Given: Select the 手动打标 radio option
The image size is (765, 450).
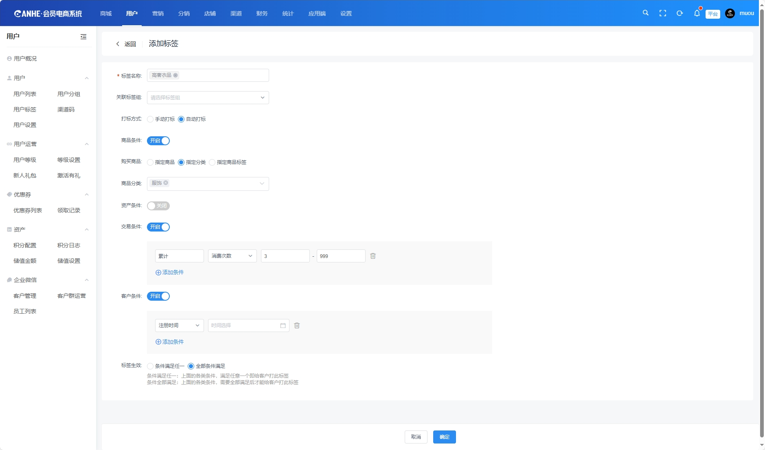Looking at the screenshot, I should pyautogui.click(x=151, y=119).
